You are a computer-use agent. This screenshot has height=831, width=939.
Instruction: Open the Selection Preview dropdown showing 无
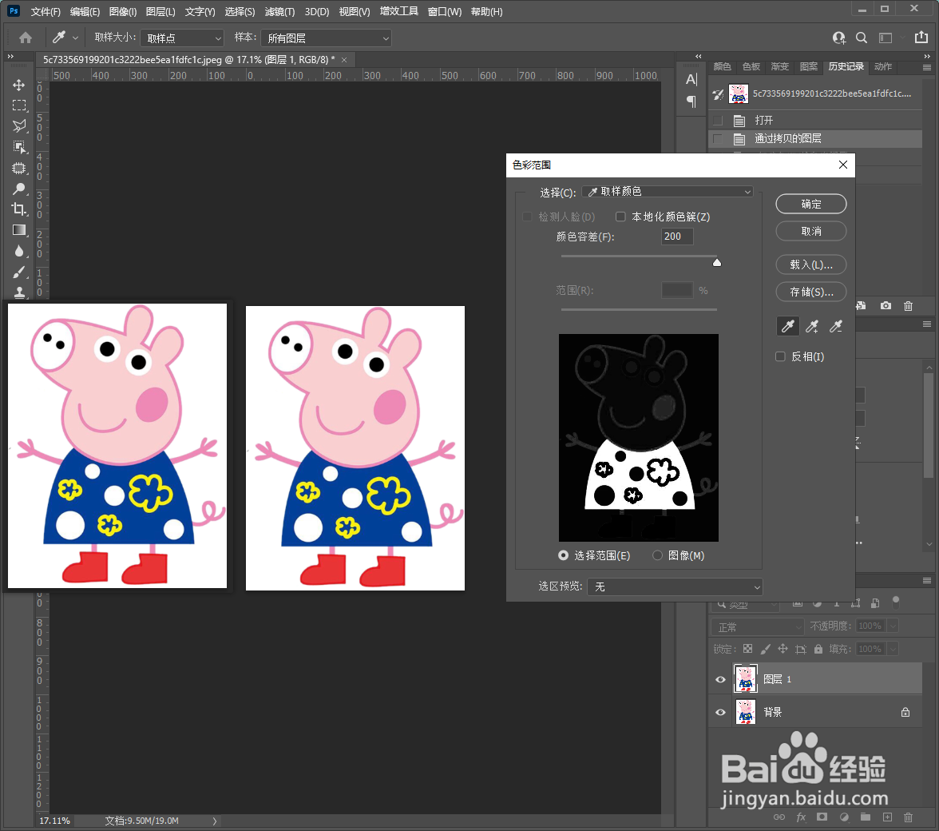click(675, 587)
